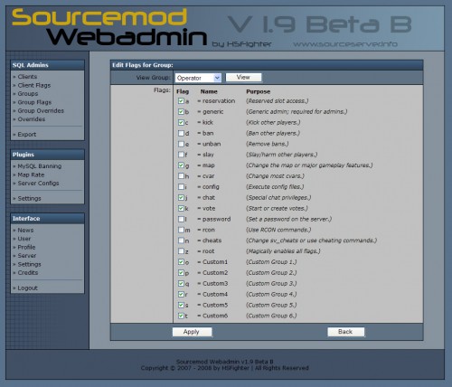Visit the www.sourceserver.info header link
Screen dimensions: 452x387
(x=345, y=44)
